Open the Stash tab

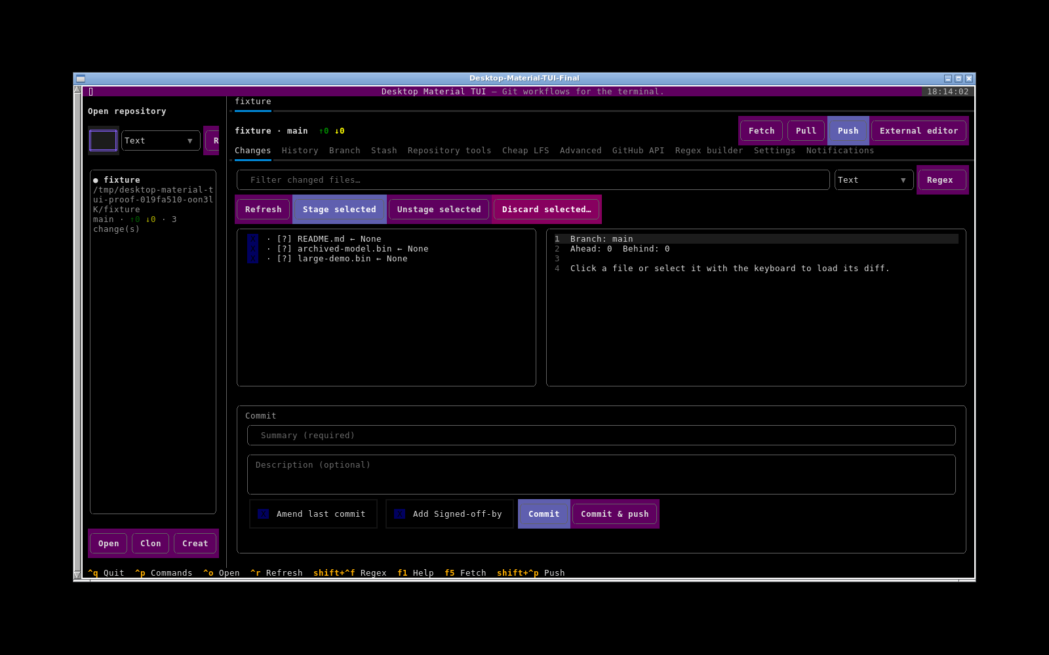[x=384, y=151]
